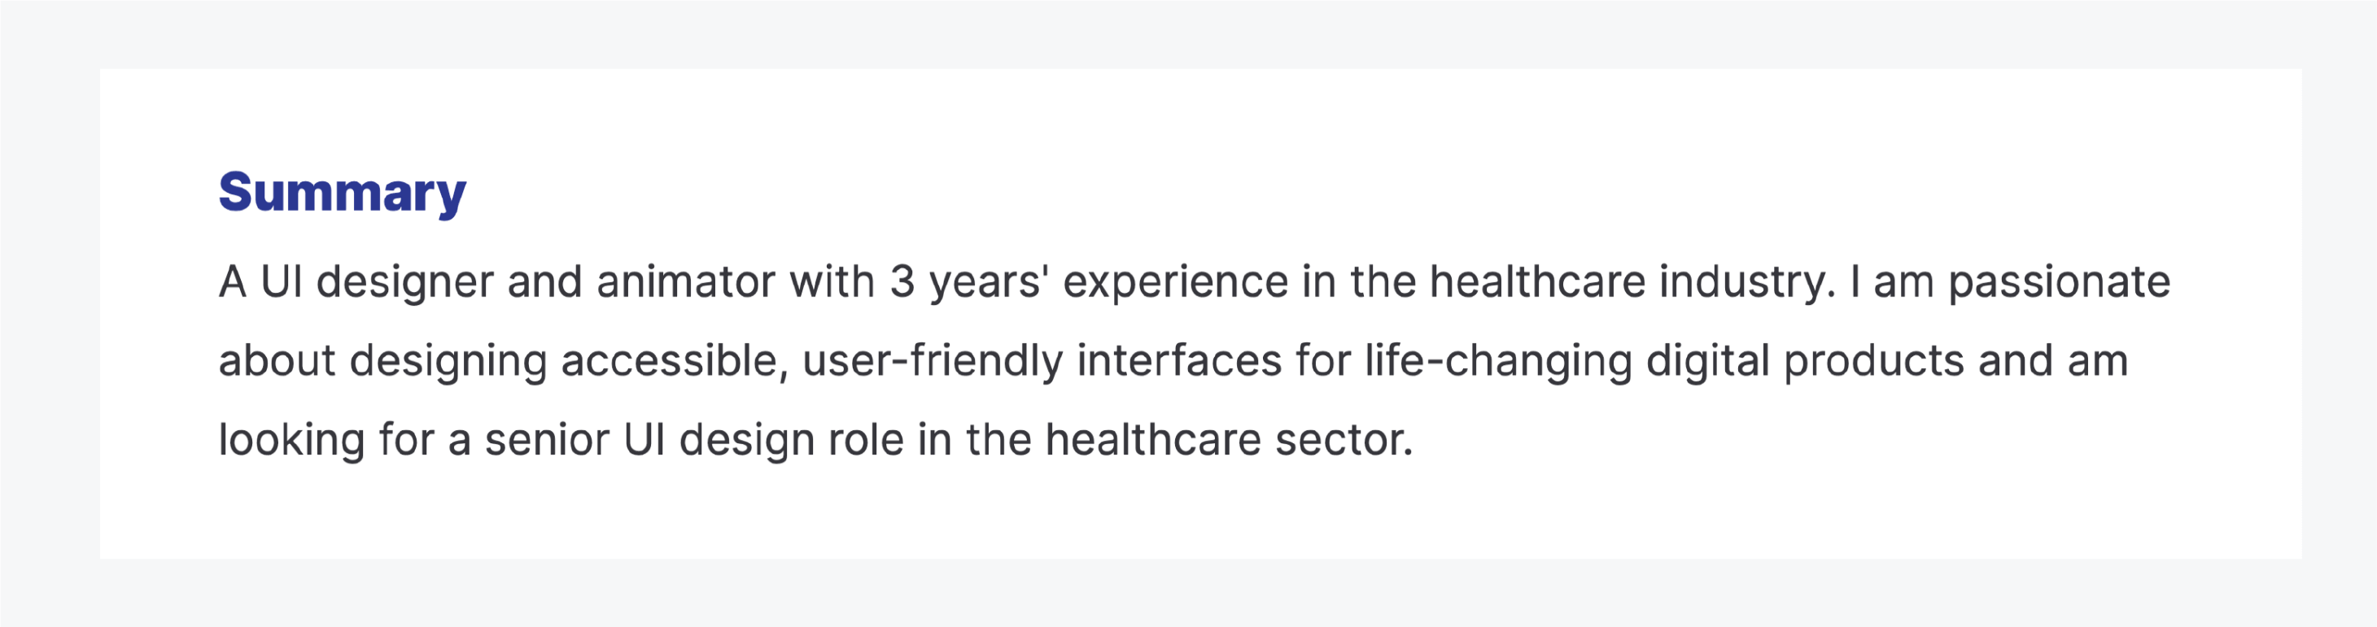Click the word "looking" starting the third line
This screenshot has height=627, width=2377.
pos(291,440)
